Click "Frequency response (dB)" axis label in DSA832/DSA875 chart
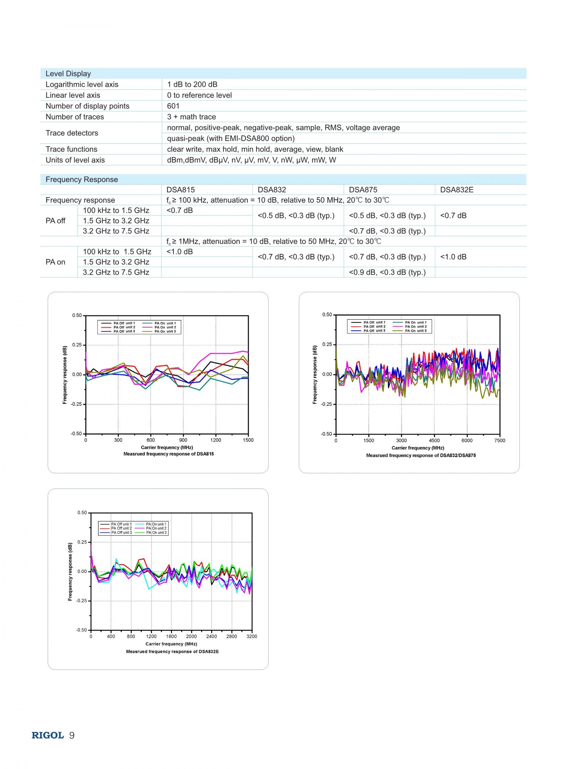The height and width of the screenshot is (769, 567). tap(315, 375)
